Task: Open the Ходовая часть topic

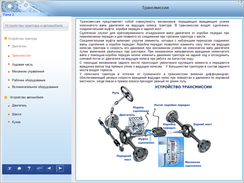Action: pos(22,64)
